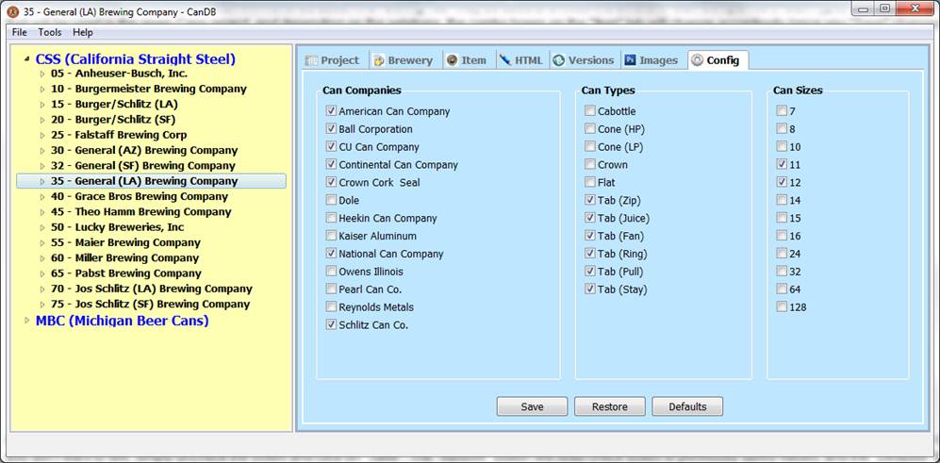Expand 25 - Falstaff Brewing Corp node

coord(42,136)
